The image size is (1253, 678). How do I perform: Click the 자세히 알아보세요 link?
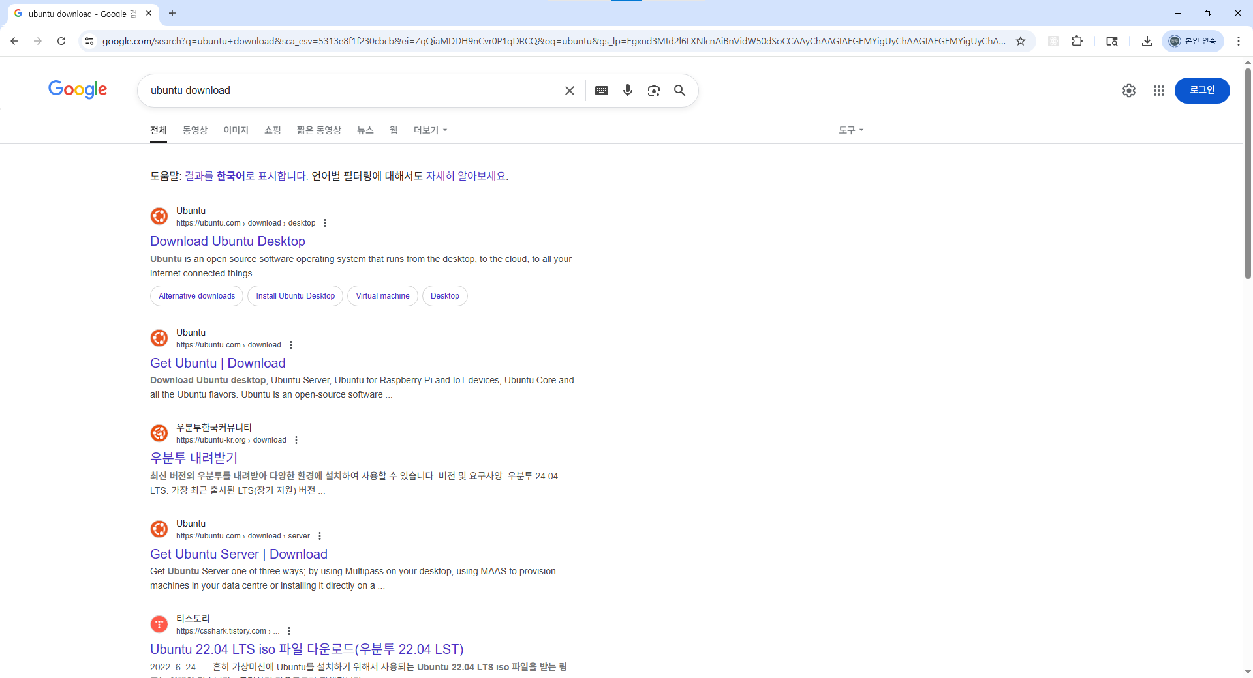[x=466, y=176]
